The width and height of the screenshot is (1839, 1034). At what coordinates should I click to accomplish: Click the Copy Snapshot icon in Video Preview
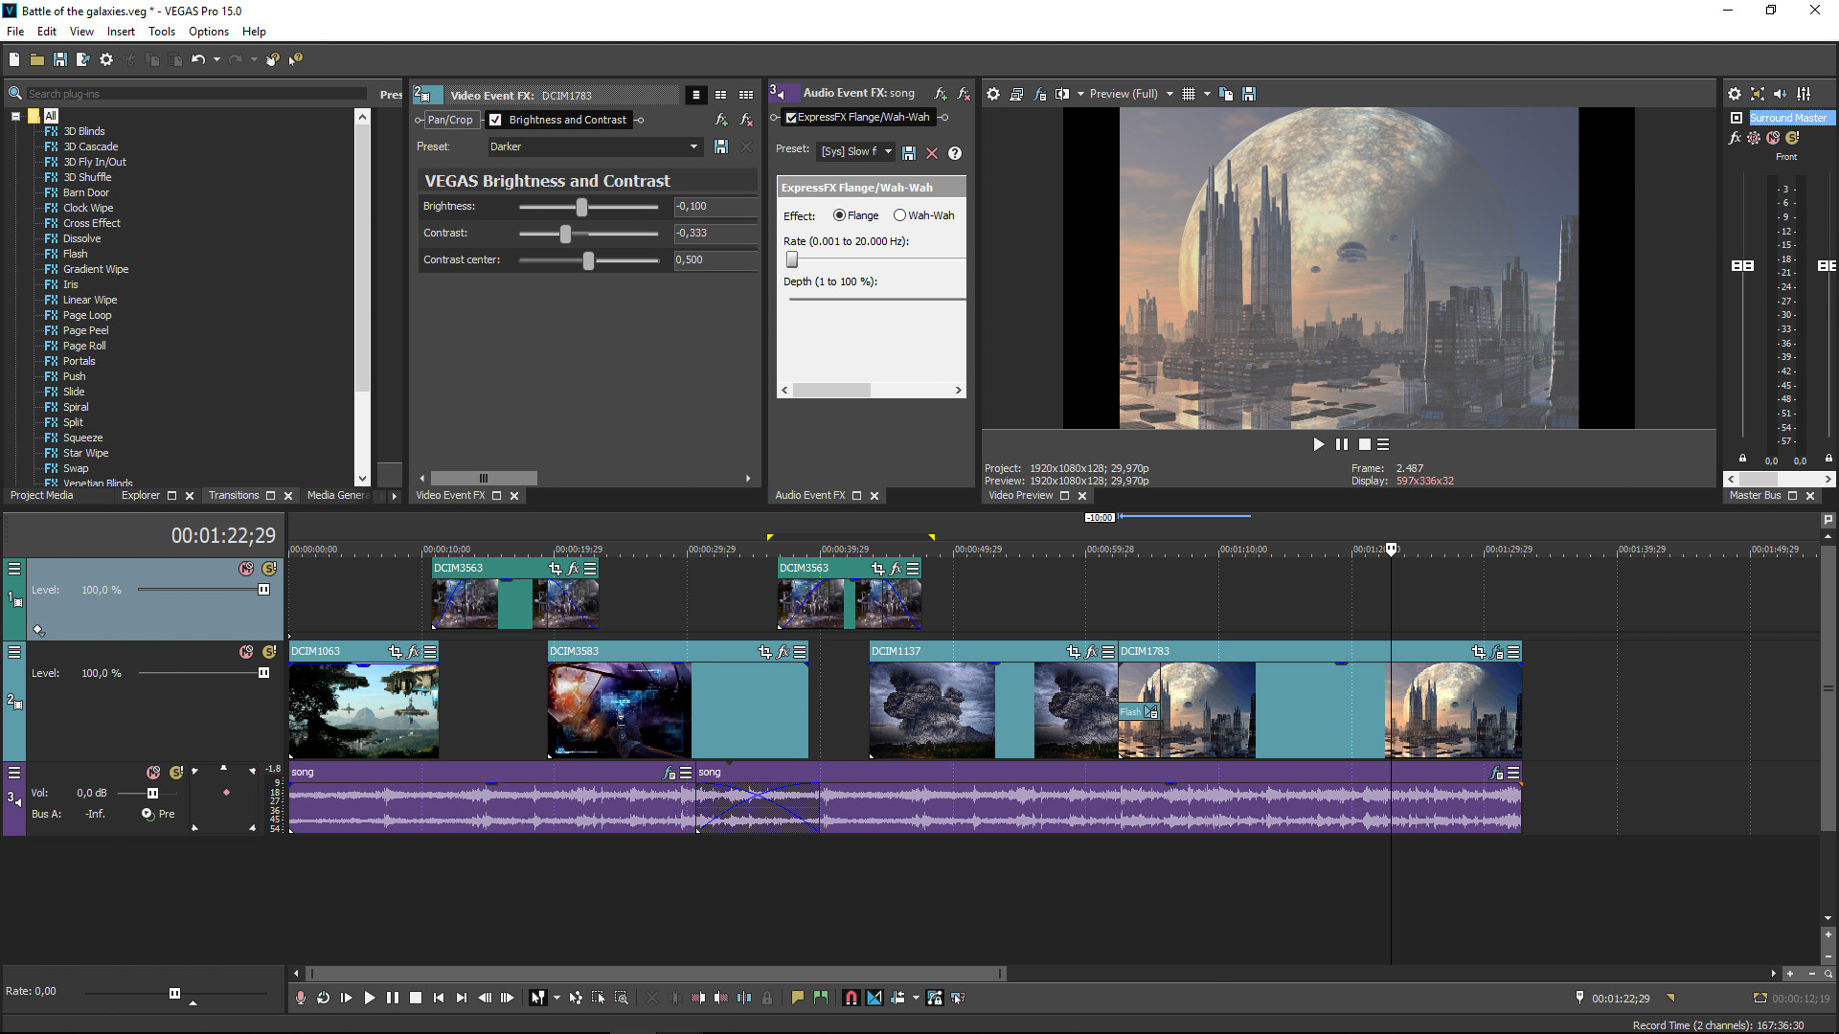pos(1226,94)
